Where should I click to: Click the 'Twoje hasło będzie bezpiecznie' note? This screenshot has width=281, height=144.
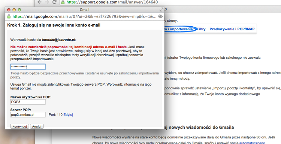point(84,75)
